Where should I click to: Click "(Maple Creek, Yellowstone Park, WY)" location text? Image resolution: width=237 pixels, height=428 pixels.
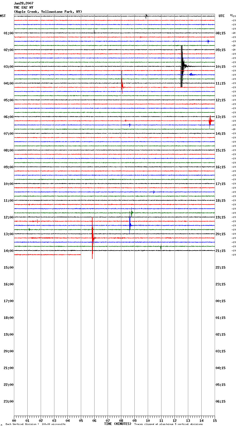pyautogui.click(x=48, y=12)
